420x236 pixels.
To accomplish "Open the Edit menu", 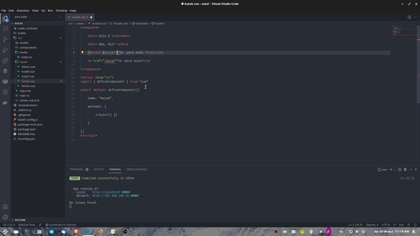I will click(x=11, y=10).
